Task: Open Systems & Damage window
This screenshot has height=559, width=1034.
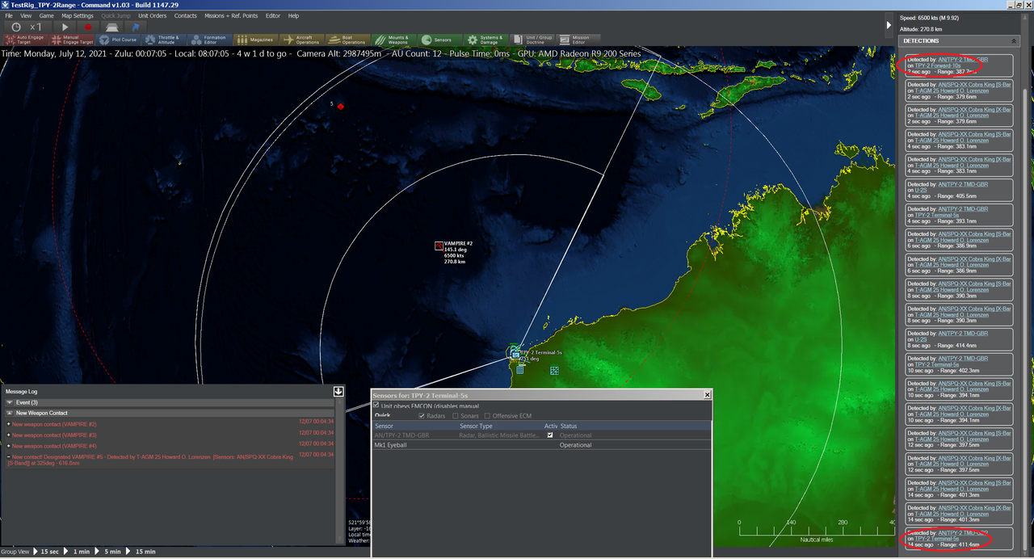Action: (486, 40)
